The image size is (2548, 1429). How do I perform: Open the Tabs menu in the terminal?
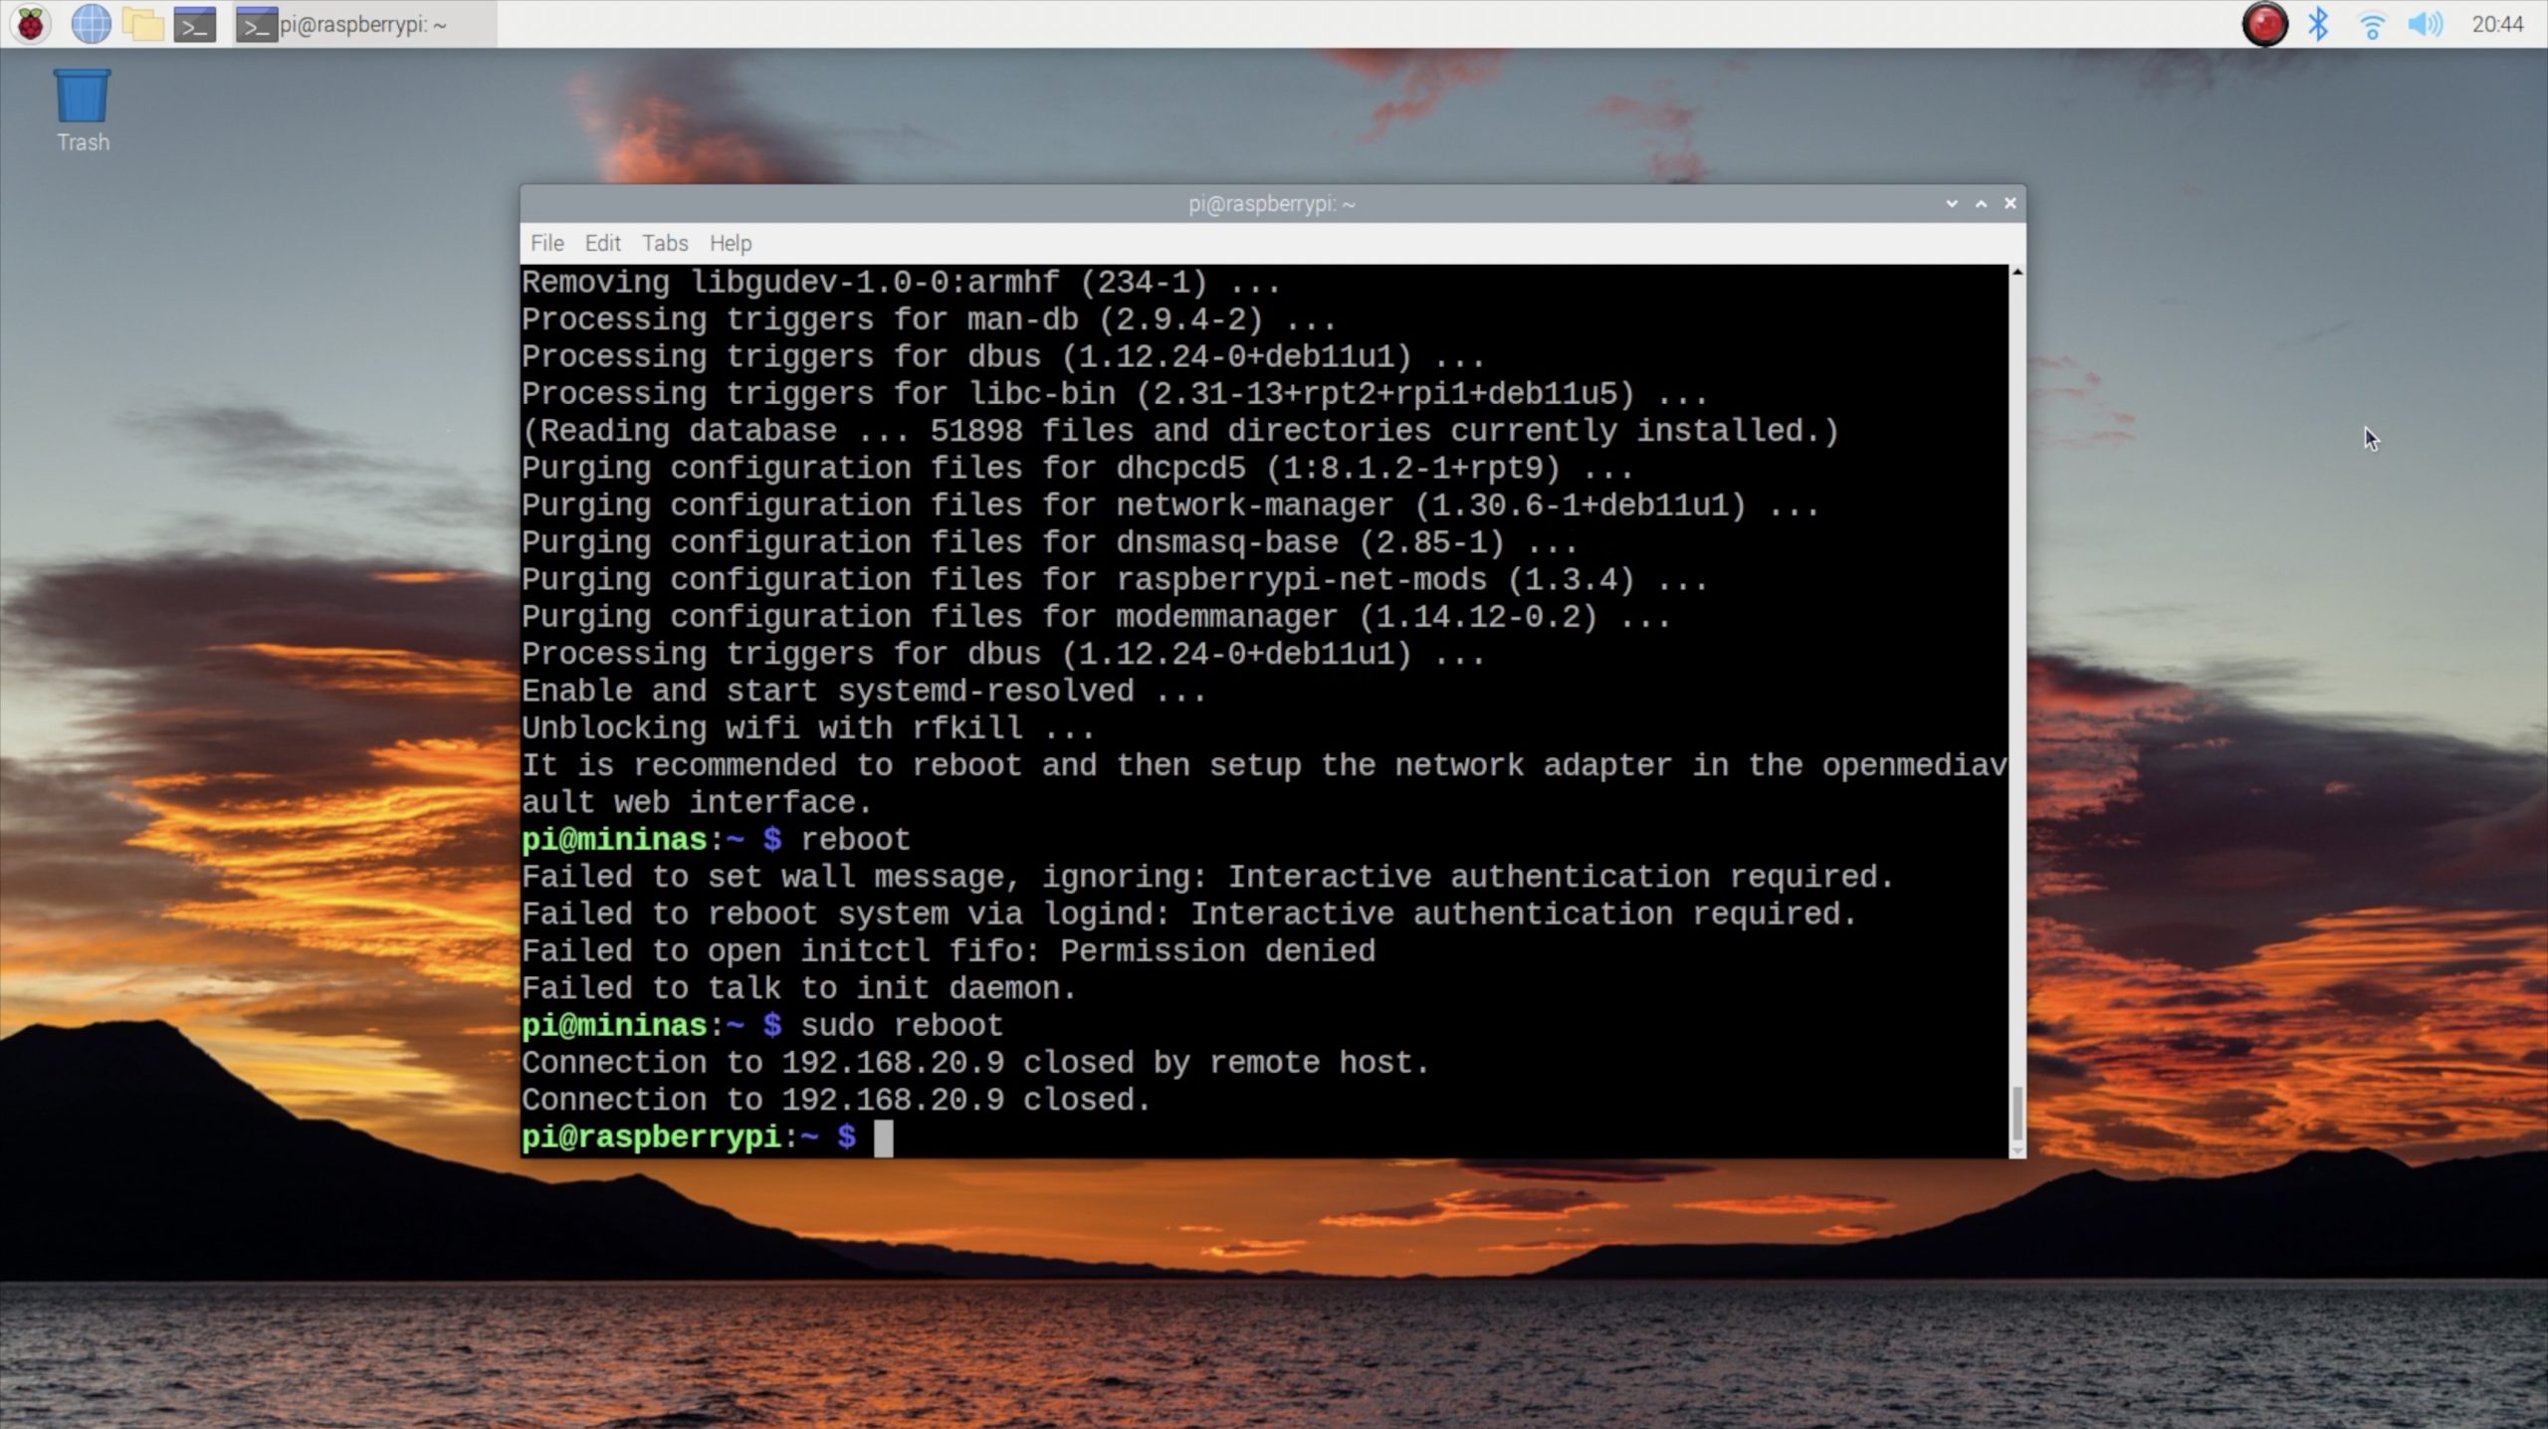665,243
